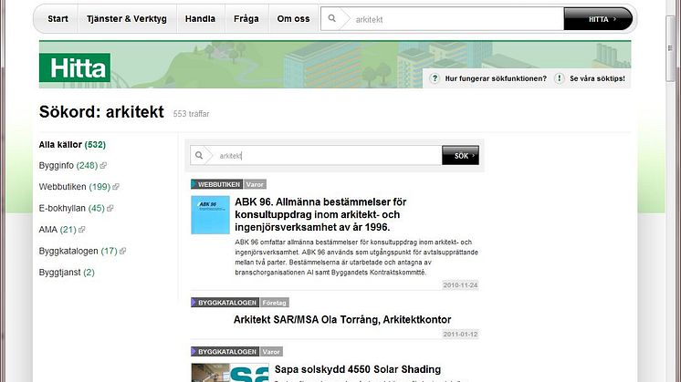Open the Start menu item
Image resolution: width=681 pixels, height=382 pixels.
pyautogui.click(x=58, y=18)
